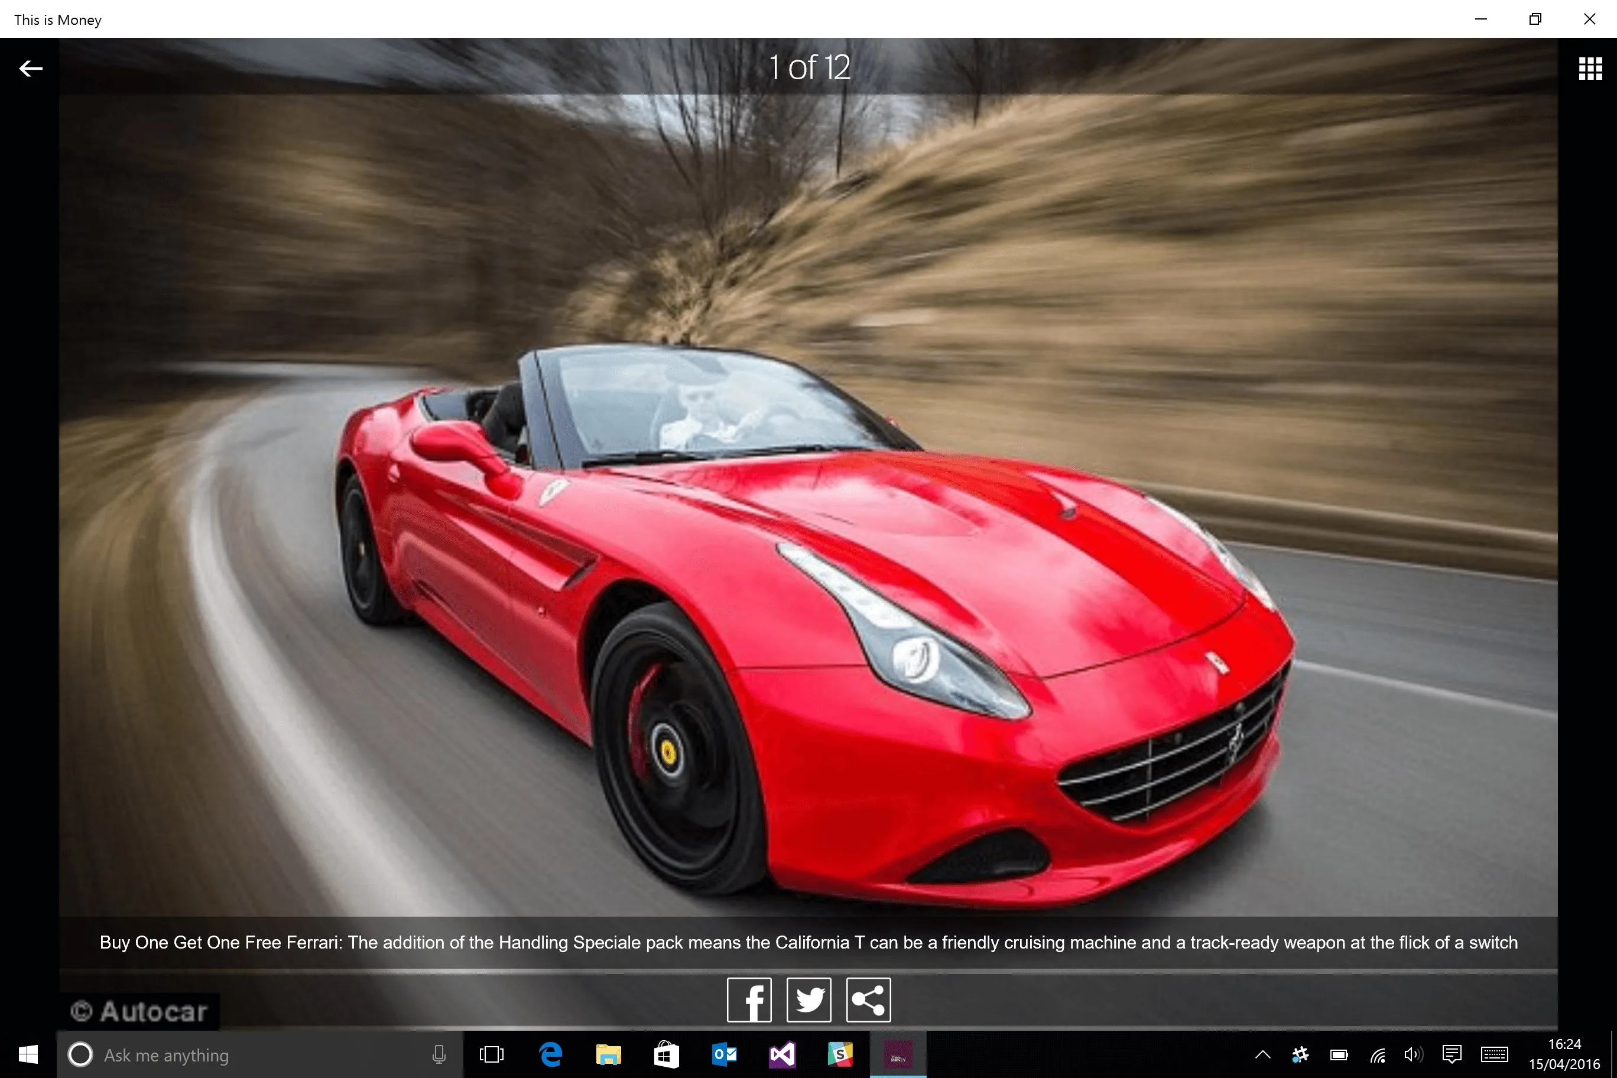Show the touch keyboard from the tray
This screenshot has height=1078, width=1617.
click(1495, 1054)
